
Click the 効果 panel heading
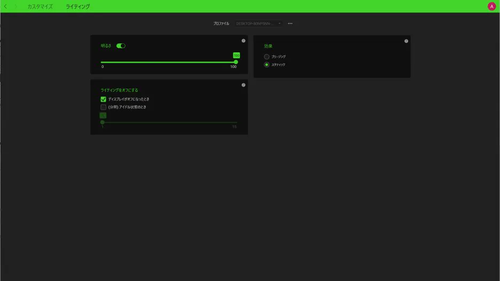point(268,46)
